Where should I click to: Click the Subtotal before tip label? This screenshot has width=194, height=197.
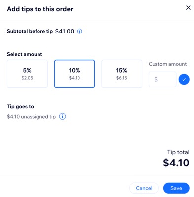click(x=30, y=31)
